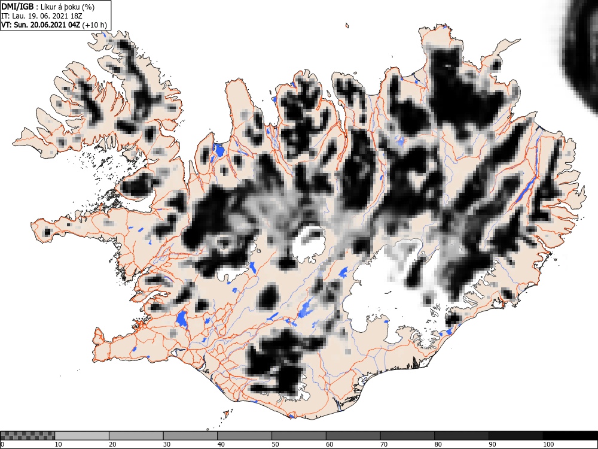The height and width of the screenshot is (449, 598).
Task: Click the 'VT: Sun. 20.06.2021 04Z' line
Action: click(x=41, y=26)
